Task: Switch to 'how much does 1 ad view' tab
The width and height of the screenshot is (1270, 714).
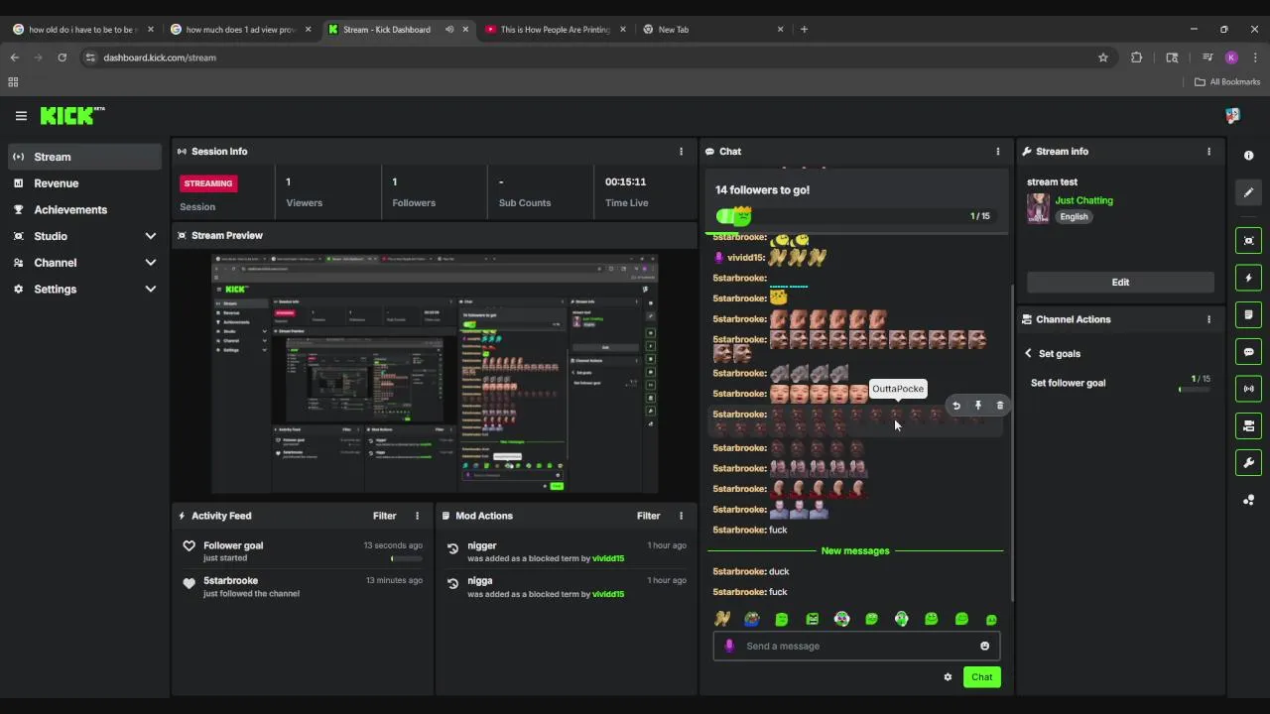Action: [240, 30]
